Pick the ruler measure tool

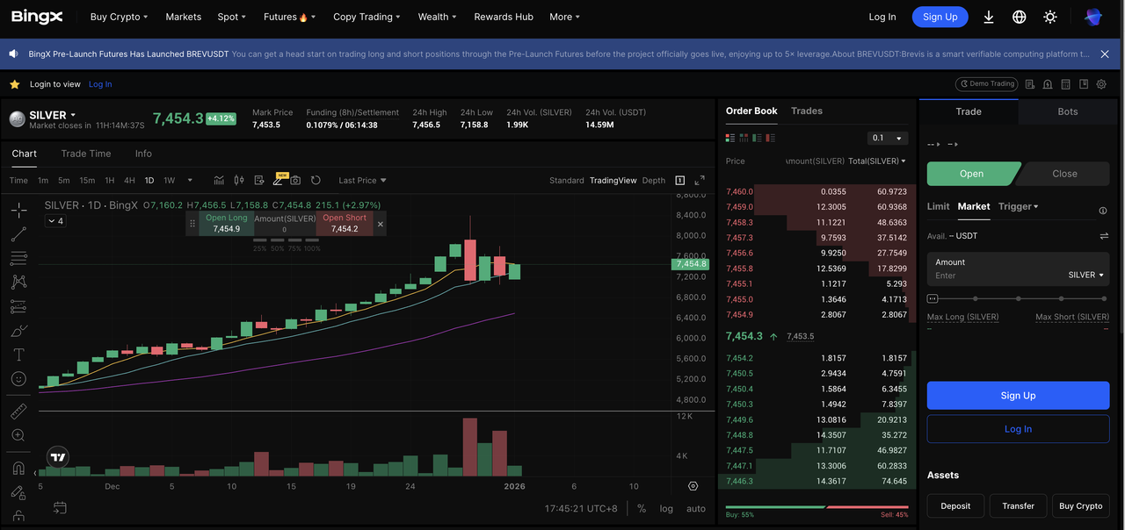pos(18,412)
